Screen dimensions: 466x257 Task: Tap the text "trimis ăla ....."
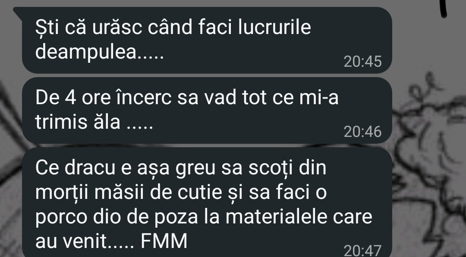[x=94, y=122]
